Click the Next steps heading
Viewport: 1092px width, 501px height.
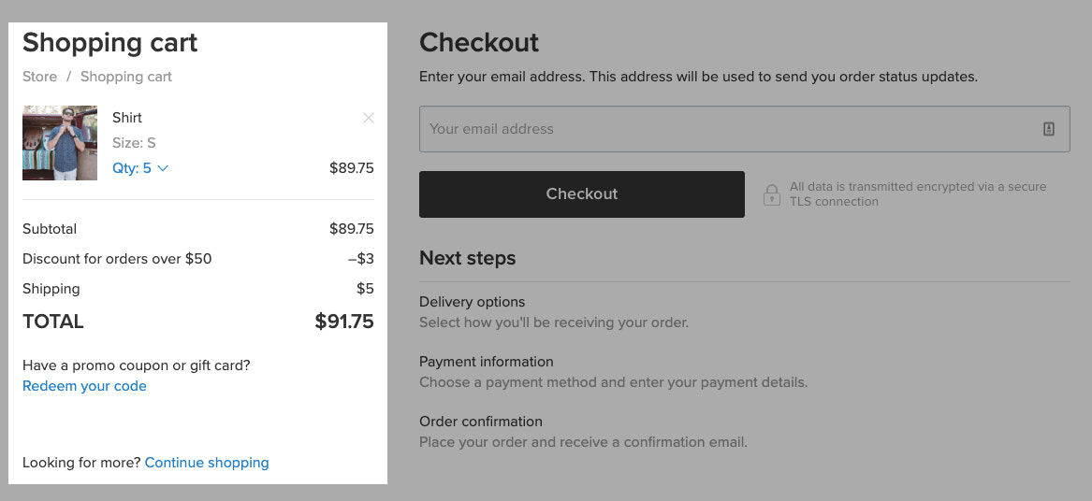467,258
